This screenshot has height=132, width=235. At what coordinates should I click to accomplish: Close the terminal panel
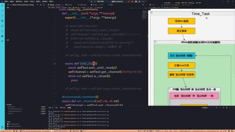(x=233, y=107)
